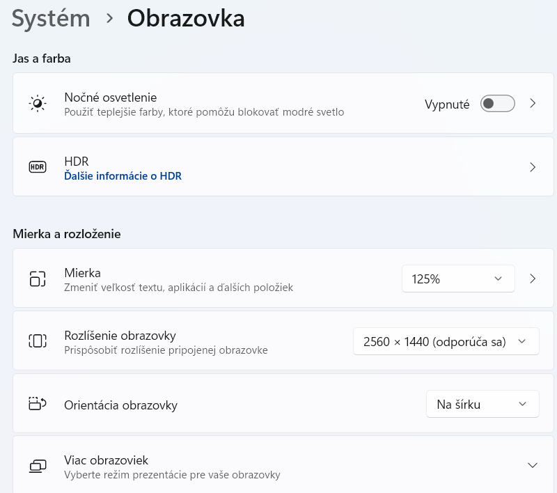Click the Viac obrazoviek row label
The width and height of the screenshot is (557, 493).
106,460
